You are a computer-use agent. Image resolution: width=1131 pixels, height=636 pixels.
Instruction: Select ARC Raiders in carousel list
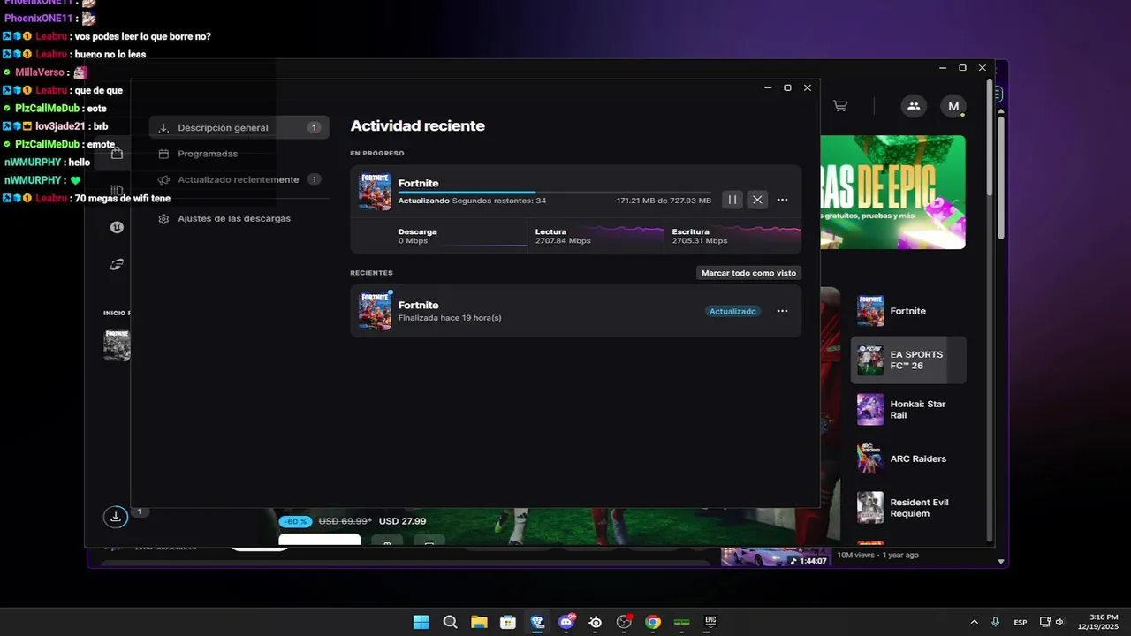(x=908, y=458)
